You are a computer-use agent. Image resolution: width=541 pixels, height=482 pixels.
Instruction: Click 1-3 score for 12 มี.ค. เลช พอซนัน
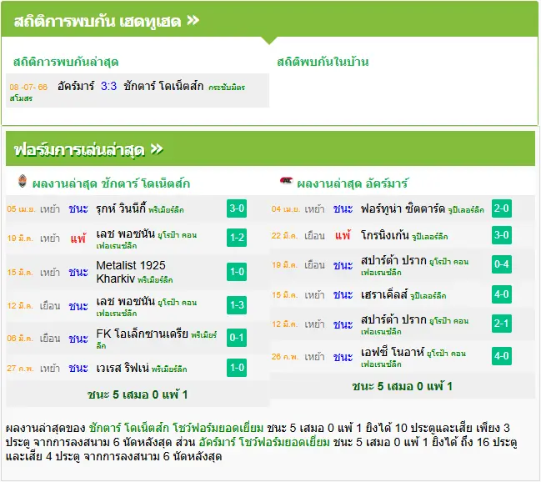click(237, 305)
